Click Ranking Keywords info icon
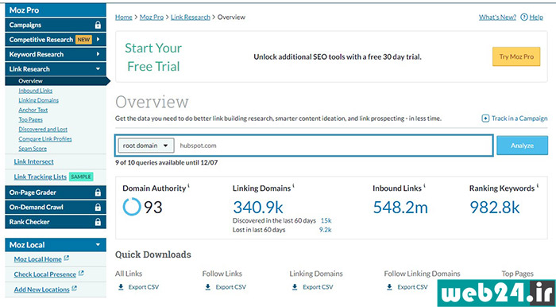 pyautogui.click(x=538, y=185)
